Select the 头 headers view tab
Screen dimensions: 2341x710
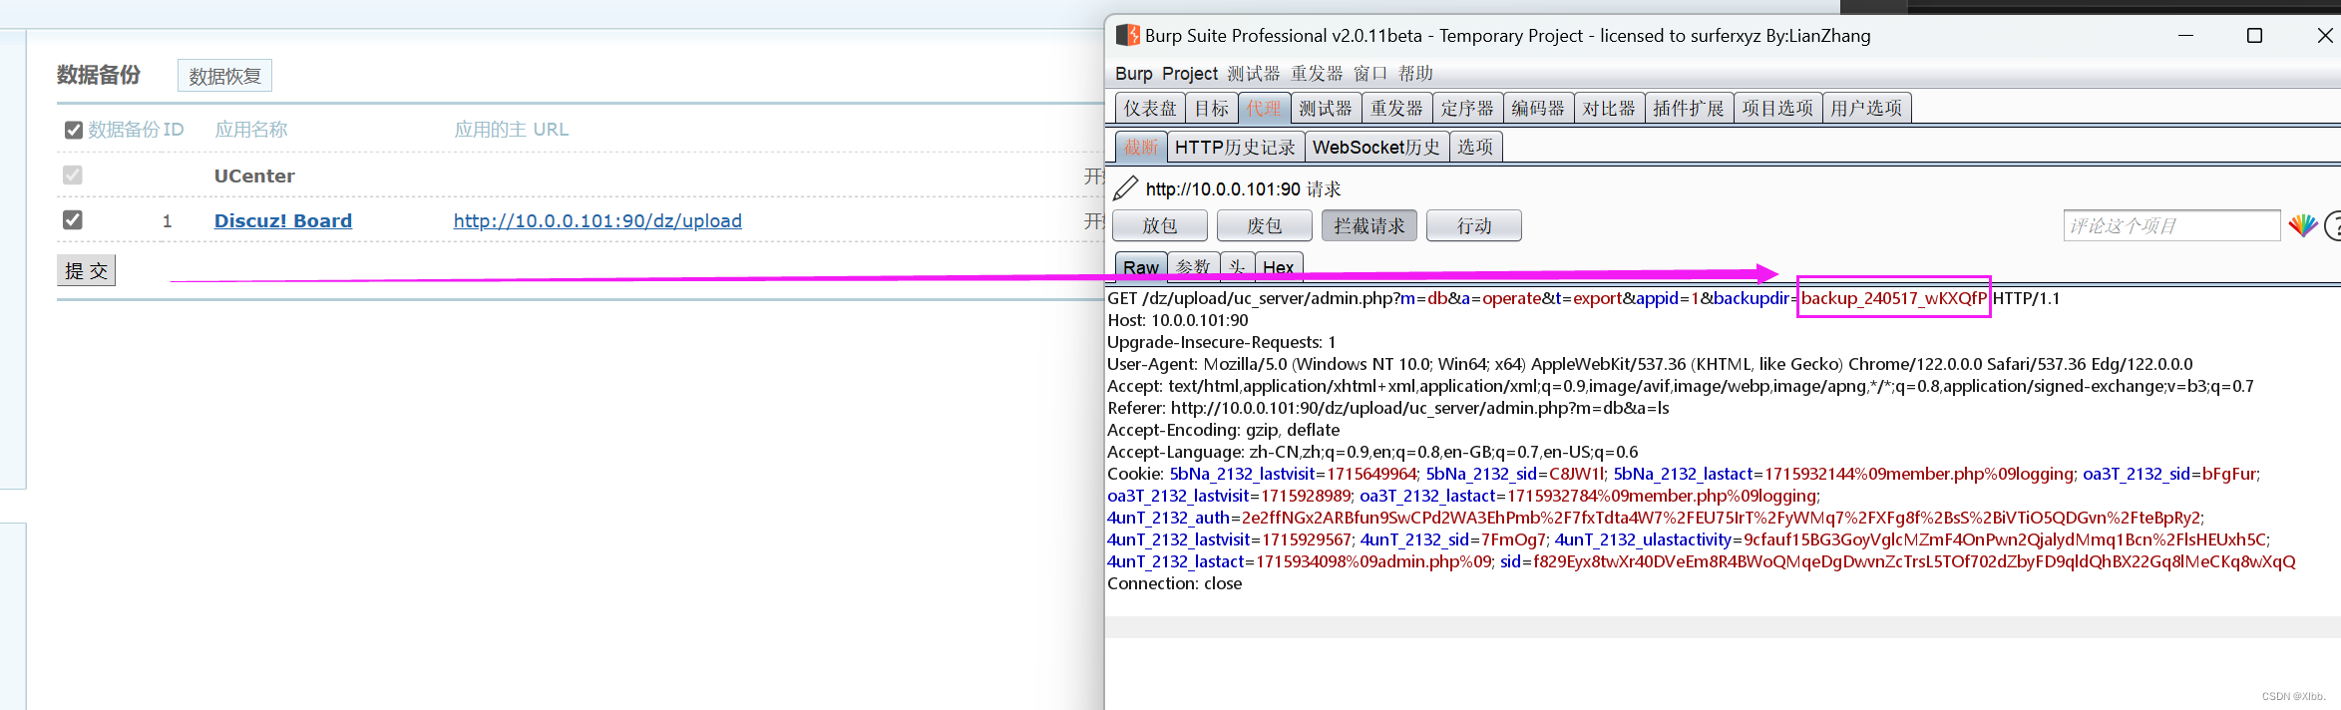click(1237, 267)
